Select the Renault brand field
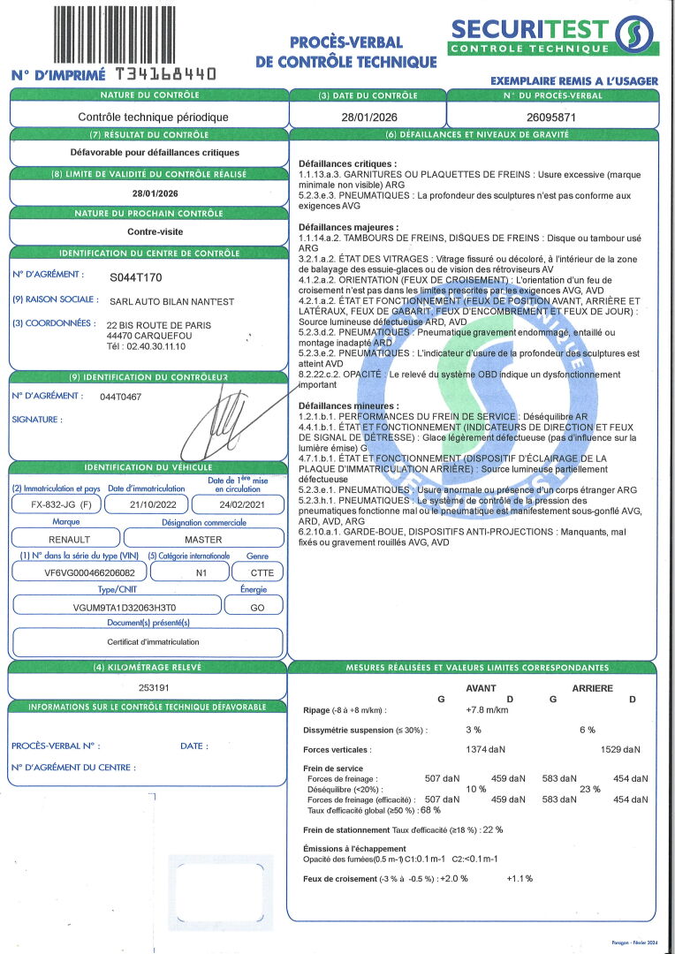 61,538
